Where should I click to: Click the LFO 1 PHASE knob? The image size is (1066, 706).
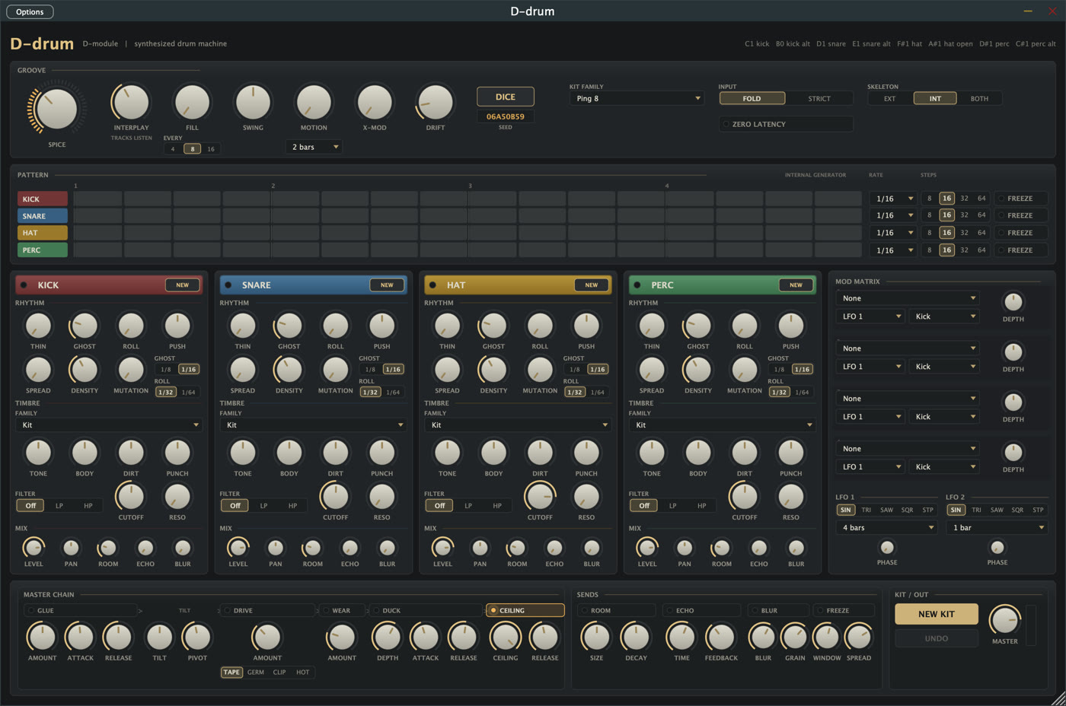[x=887, y=548]
